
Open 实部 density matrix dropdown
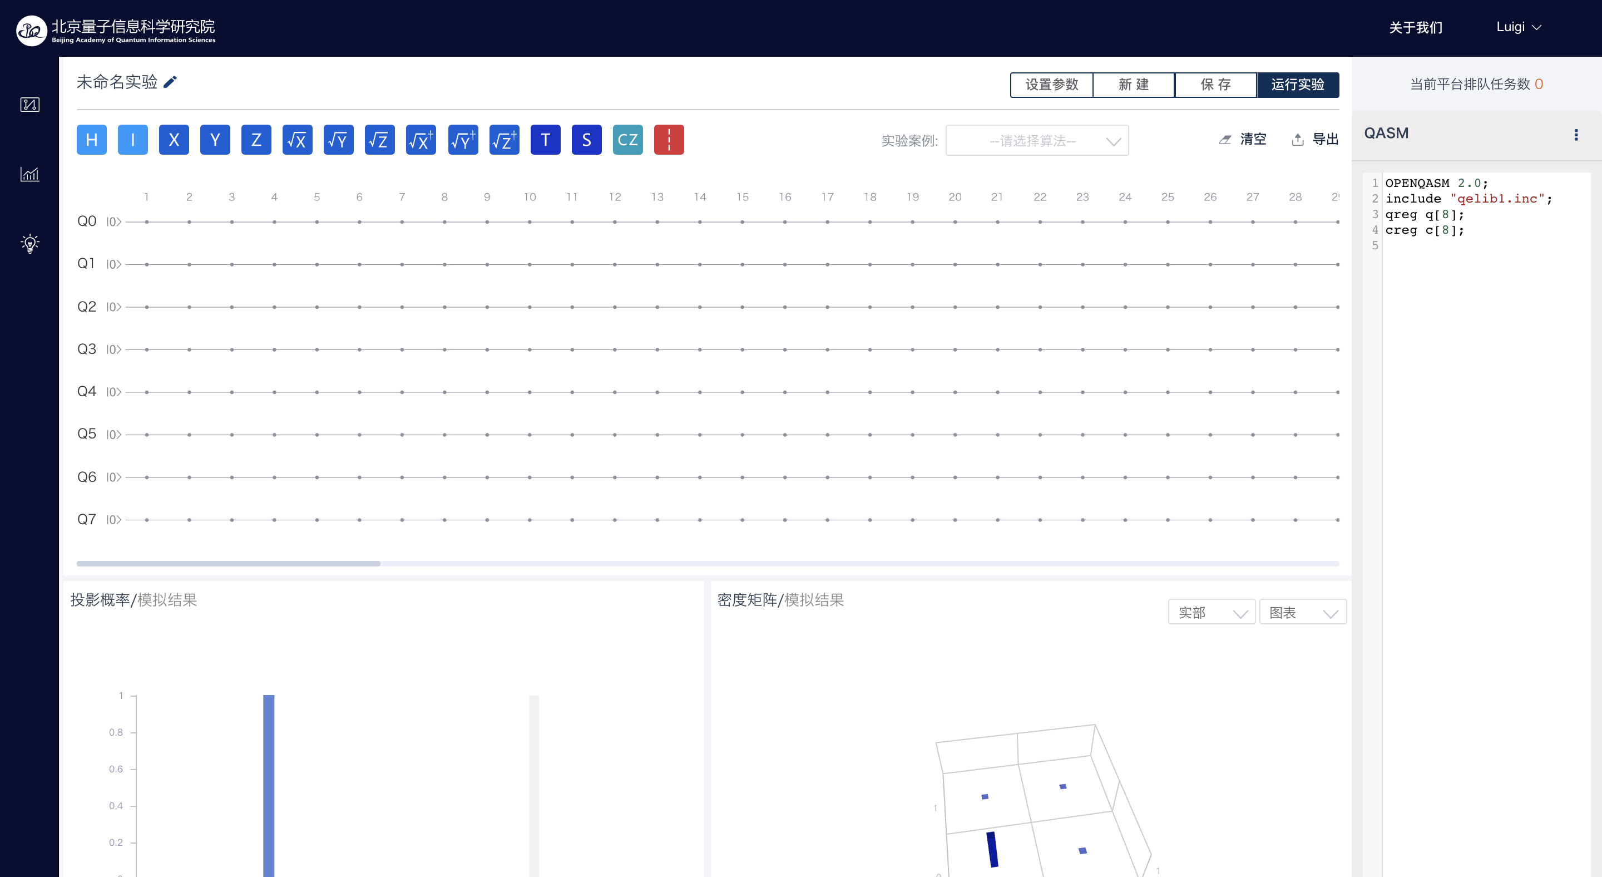pyautogui.click(x=1212, y=612)
